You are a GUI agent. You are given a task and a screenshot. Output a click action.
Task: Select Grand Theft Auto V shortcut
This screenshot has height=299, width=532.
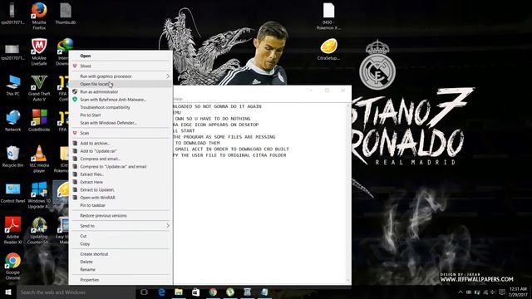(x=39, y=88)
